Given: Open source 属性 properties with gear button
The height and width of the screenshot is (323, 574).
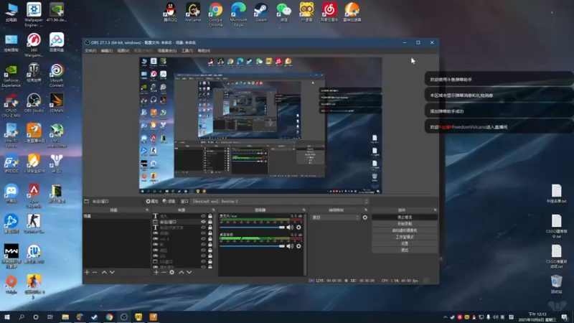Looking at the screenshot, I should [x=152, y=201].
